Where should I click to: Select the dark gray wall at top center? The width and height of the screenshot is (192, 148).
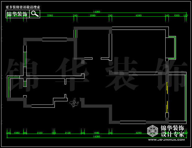tap(93, 28)
